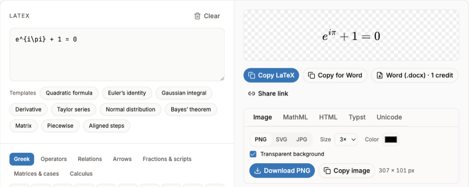Insert the Gaussian integral template
Image resolution: width=469 pixels, height=187 pixels.
[184, 93]
